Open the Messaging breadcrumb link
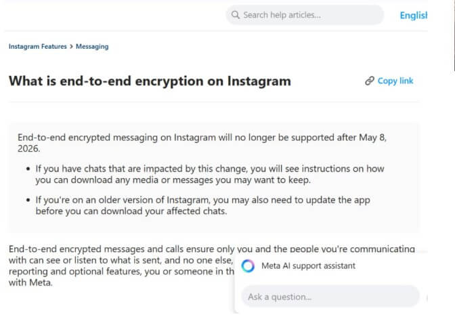 tap(92, 47)
